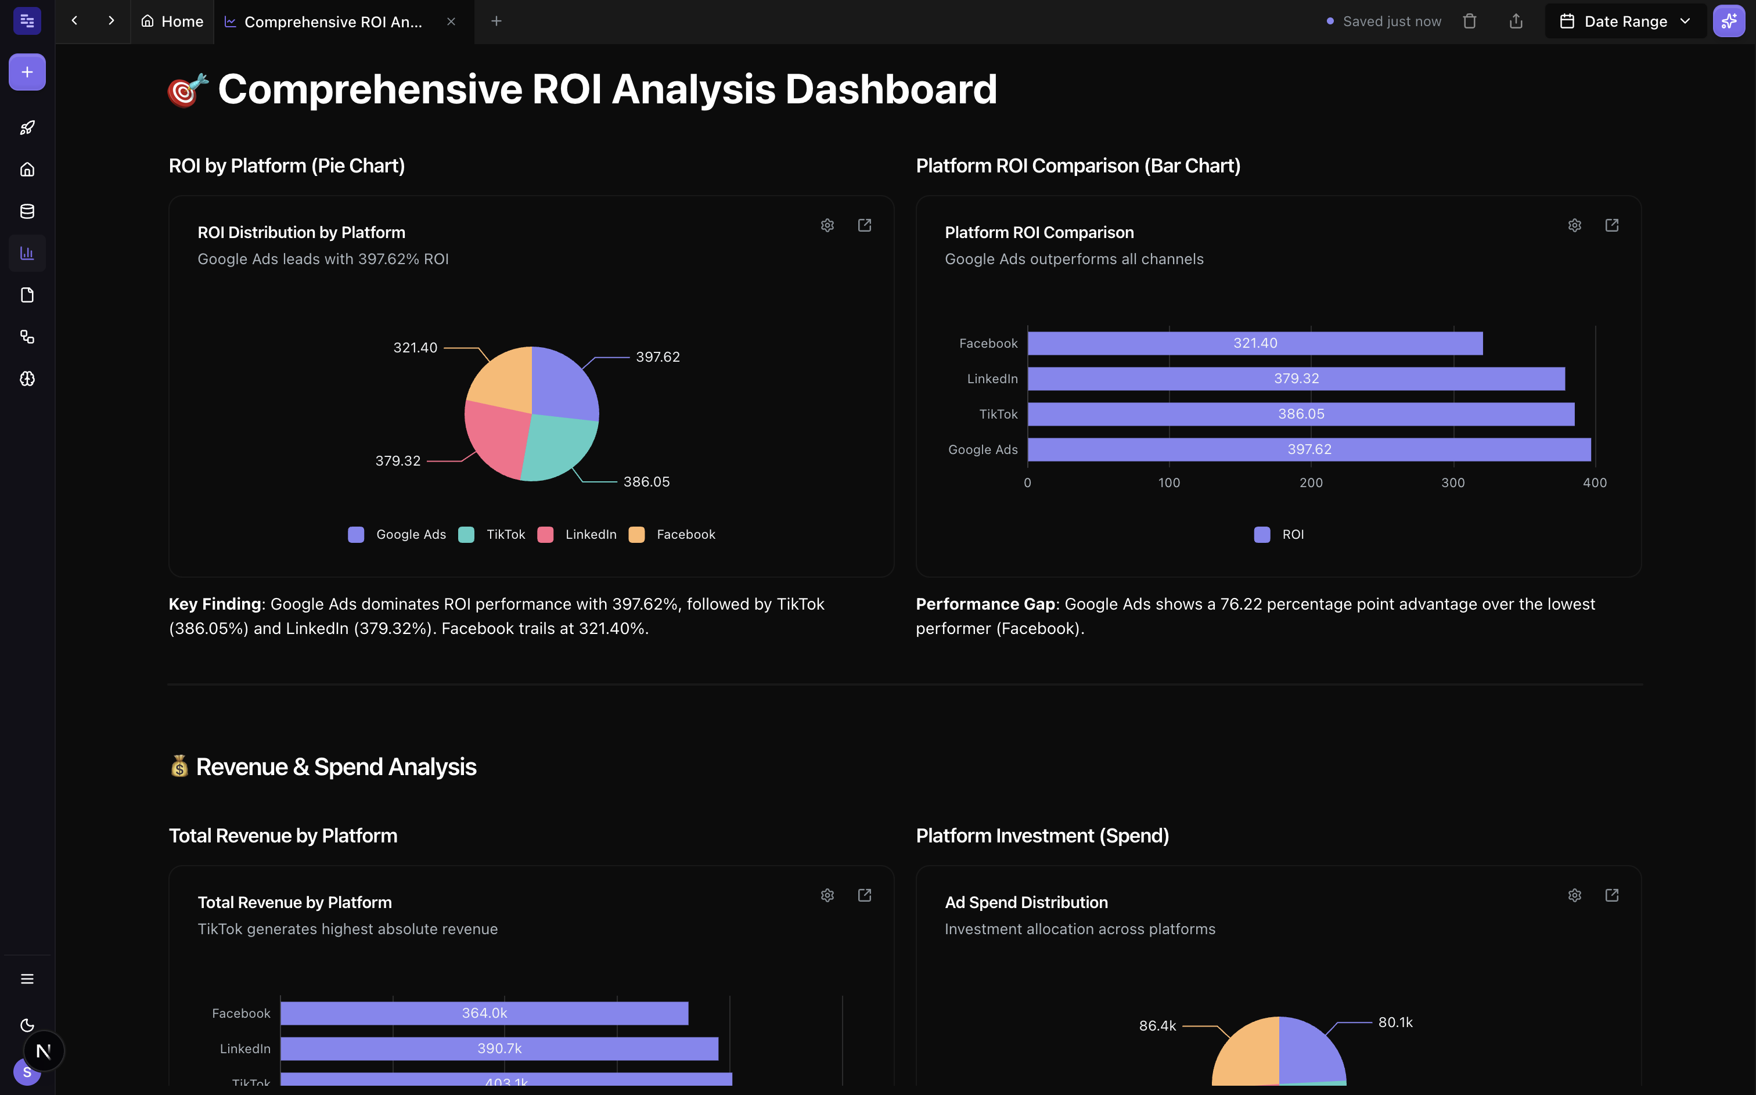
Task: Open a new tab with the plus button
Action: 496,21
